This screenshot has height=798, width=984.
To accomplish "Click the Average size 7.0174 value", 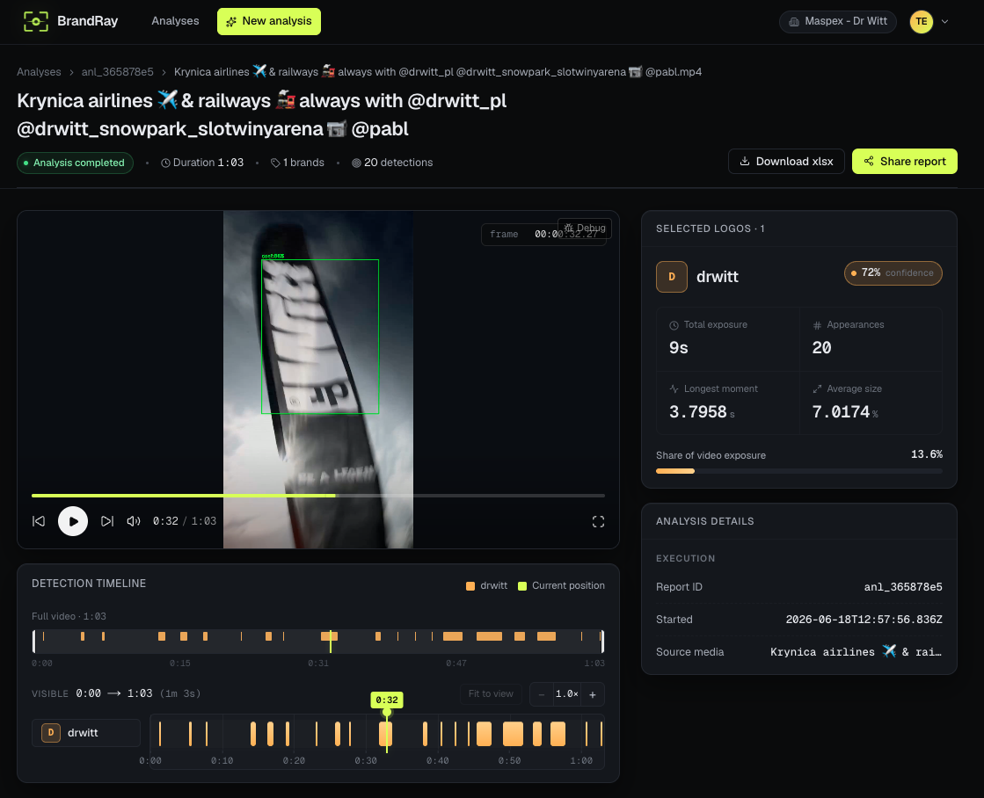I will [845, 412].
